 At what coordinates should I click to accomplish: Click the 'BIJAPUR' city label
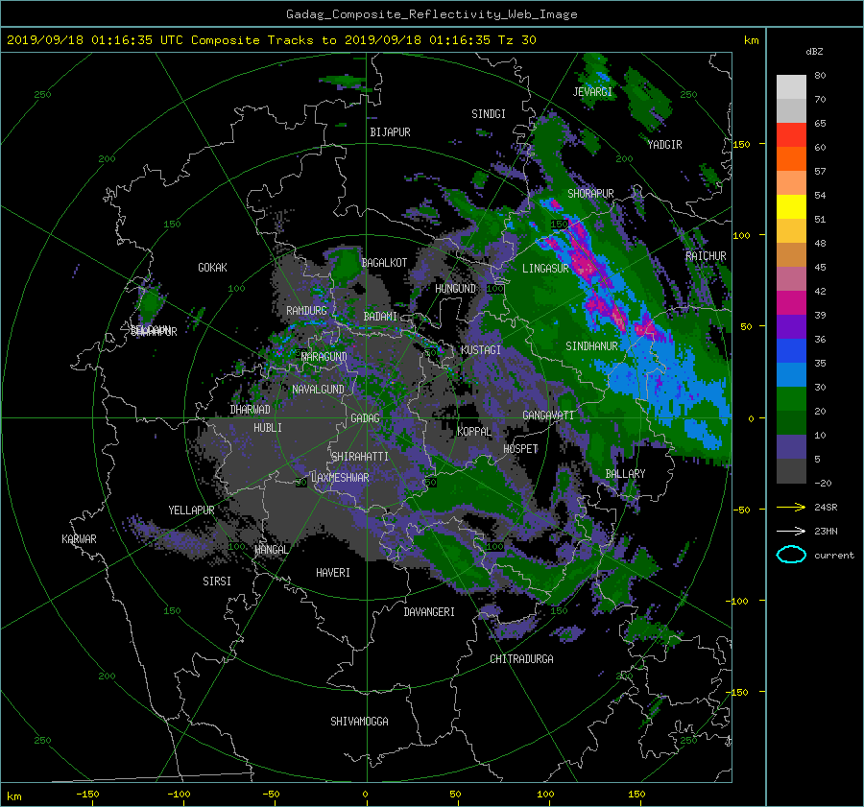click(390, 132)
